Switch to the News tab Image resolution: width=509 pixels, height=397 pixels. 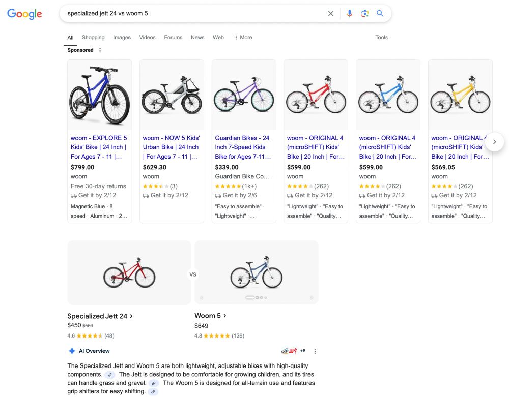(x=197, y=37)
